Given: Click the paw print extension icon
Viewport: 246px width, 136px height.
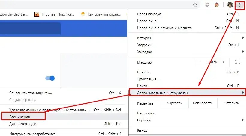Looking at the screenshot, I should [207, 5].
